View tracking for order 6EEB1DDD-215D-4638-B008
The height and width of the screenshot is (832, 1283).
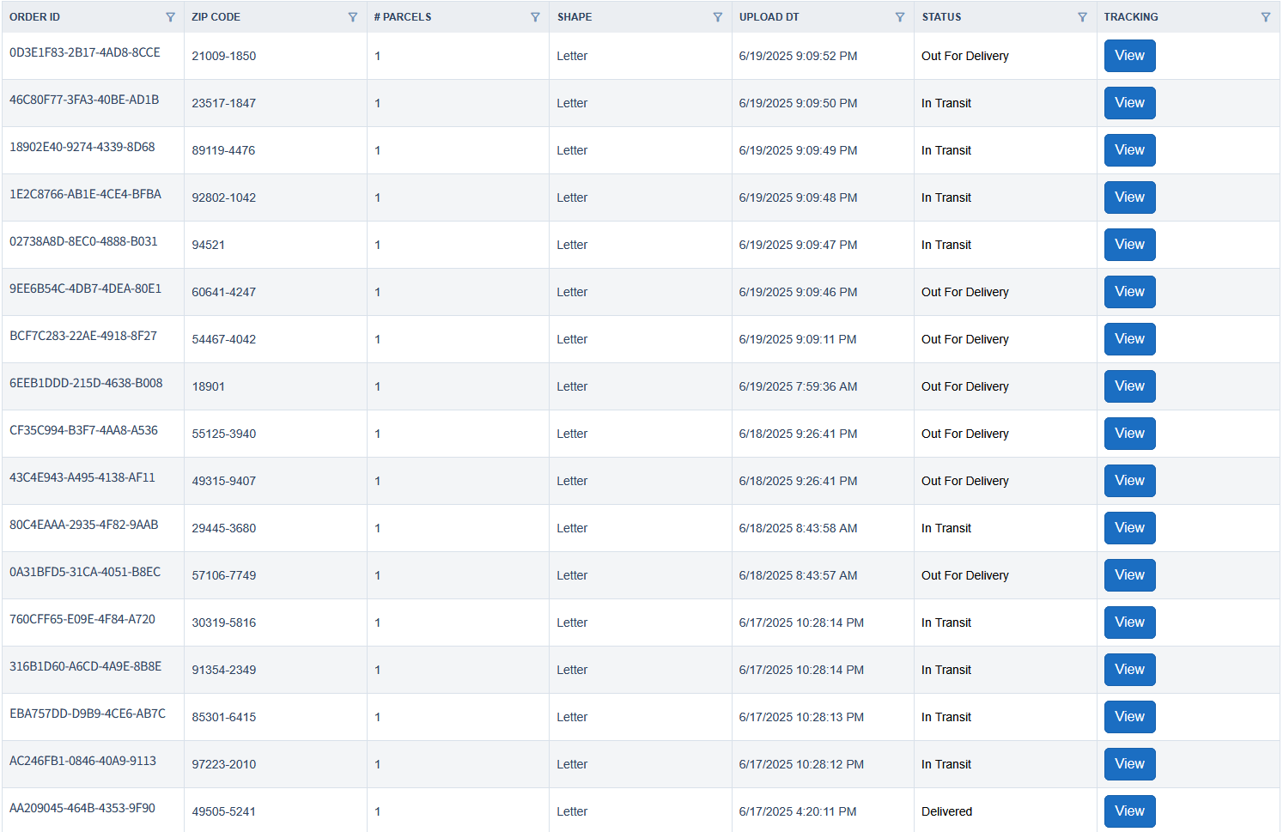click(1129, 386)
